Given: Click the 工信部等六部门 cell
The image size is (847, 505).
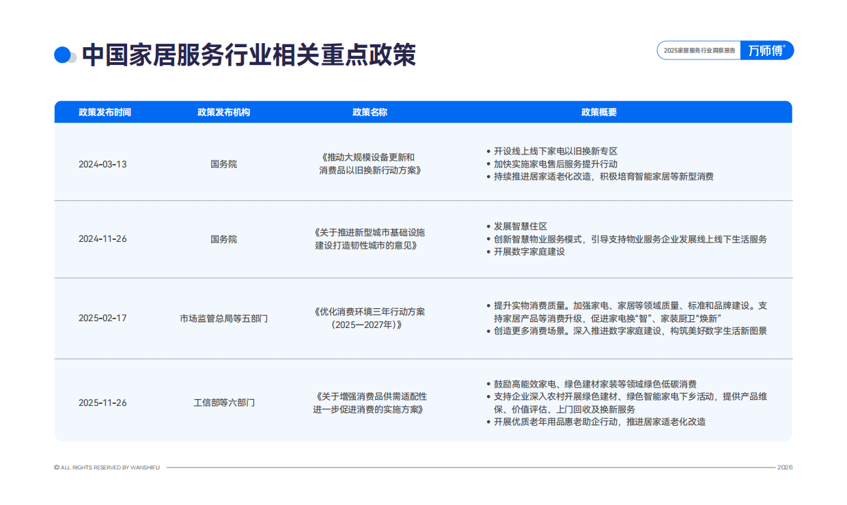Looking at the screenshot, I should [x=224, y=402].
